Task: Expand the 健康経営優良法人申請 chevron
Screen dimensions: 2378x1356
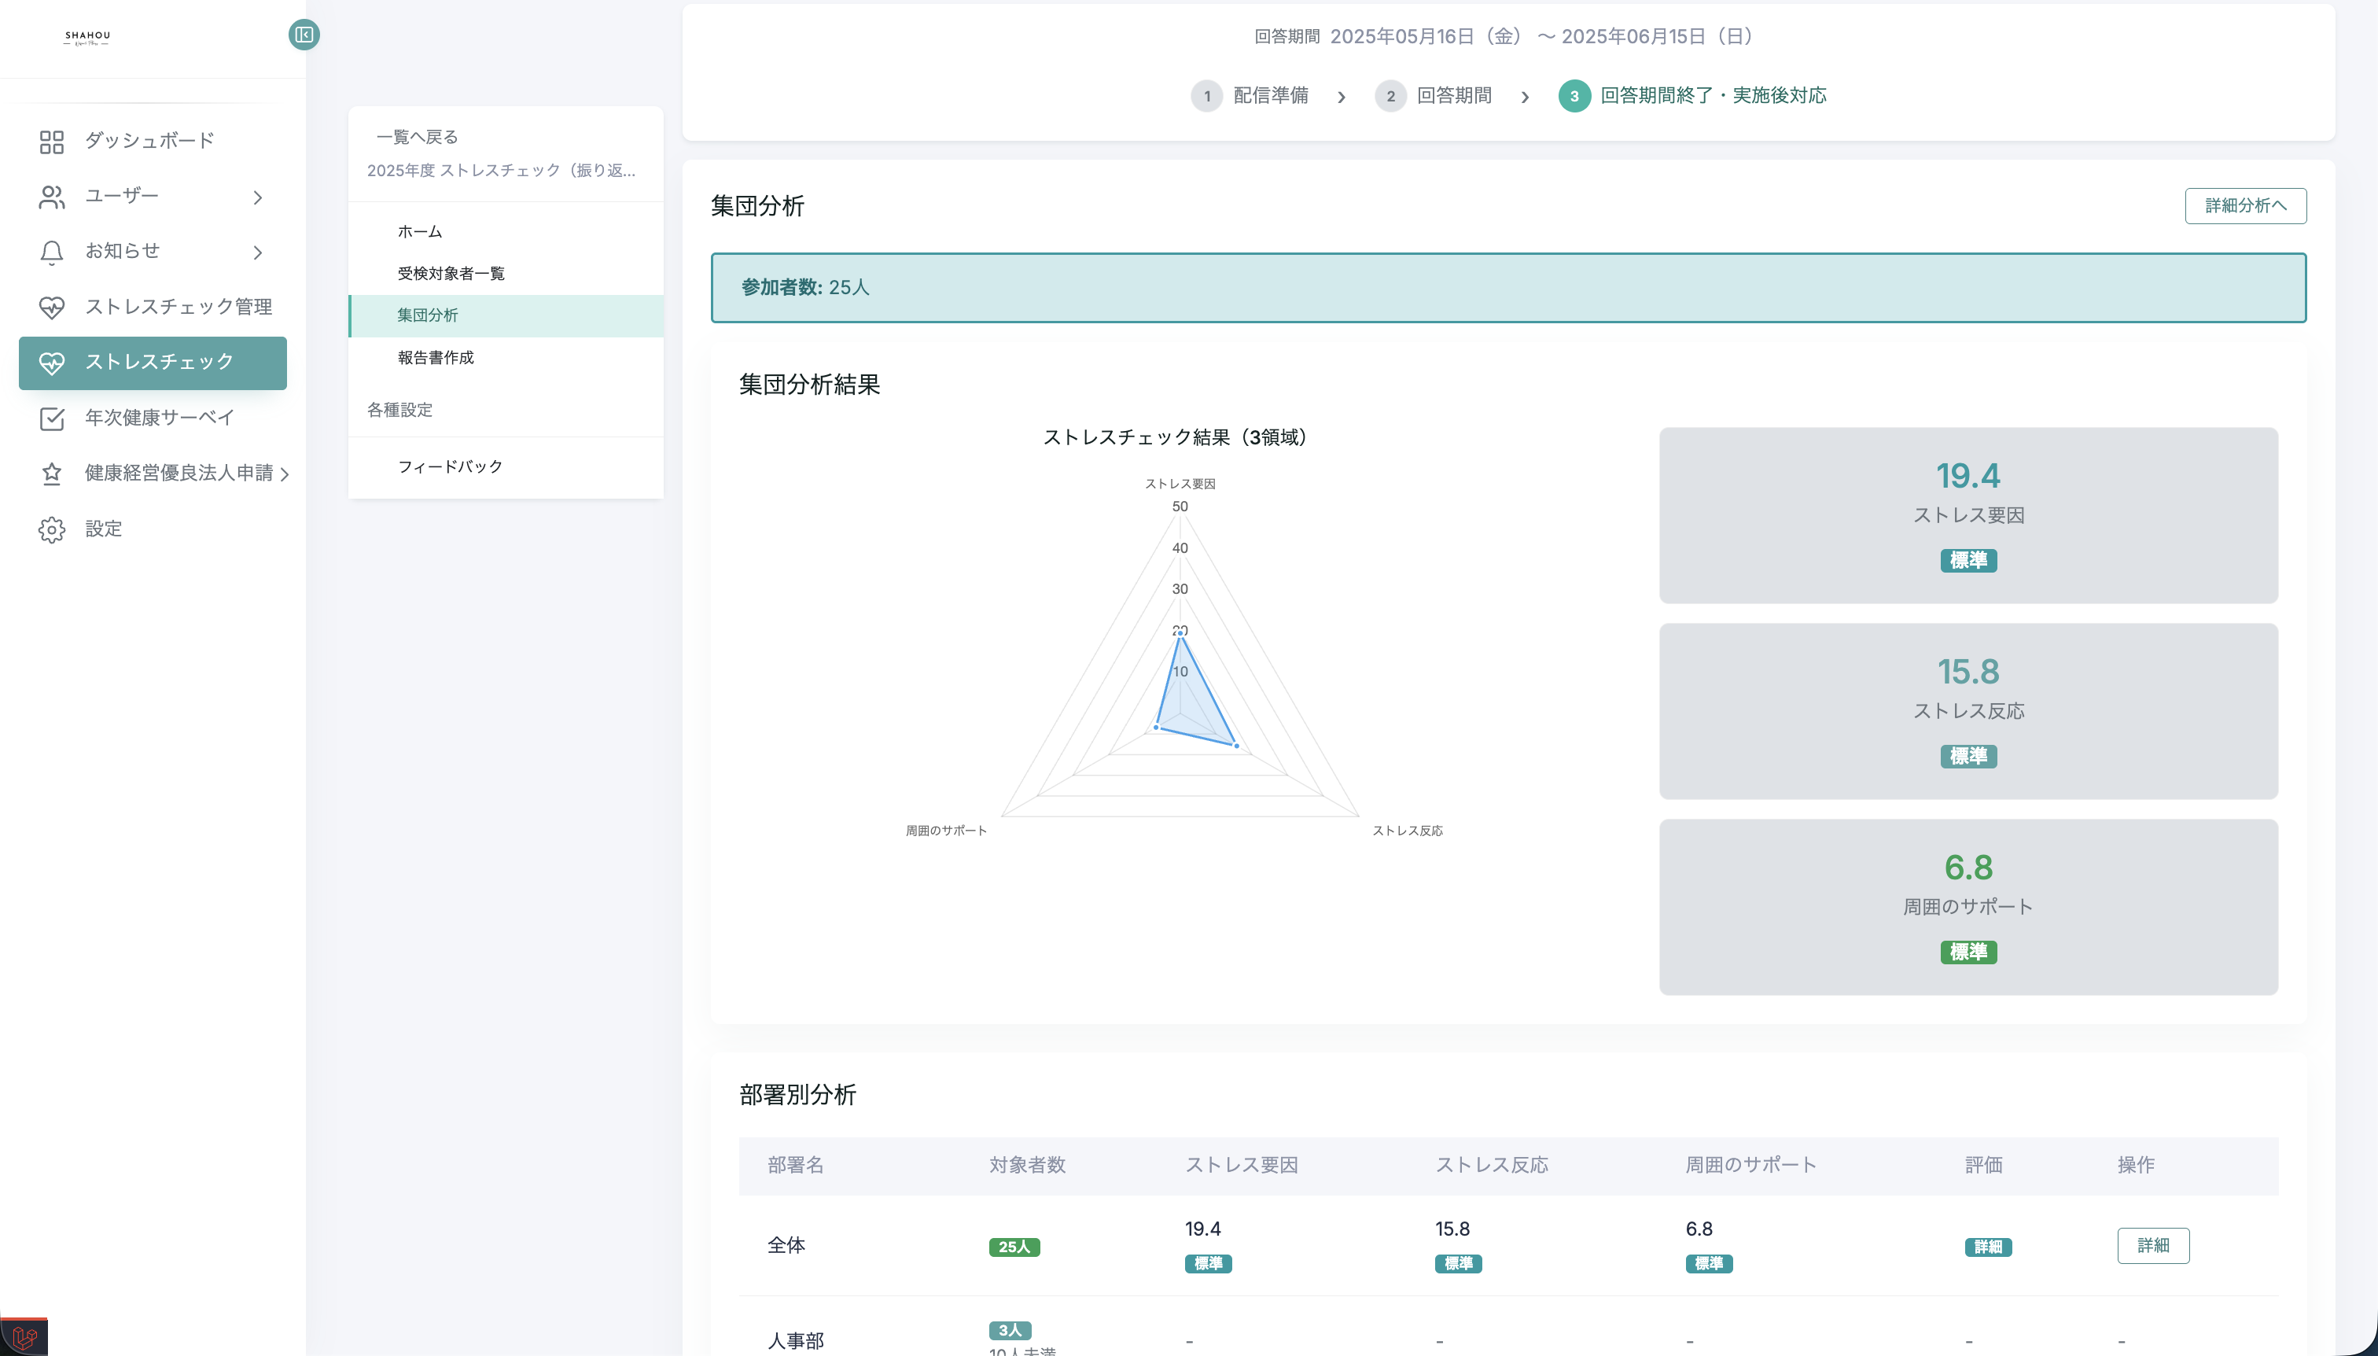Action: click(x=285, y=474)
